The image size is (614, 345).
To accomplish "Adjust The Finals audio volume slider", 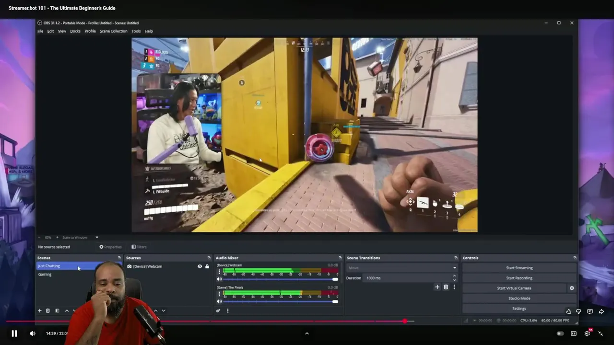I will coord(281,301).
